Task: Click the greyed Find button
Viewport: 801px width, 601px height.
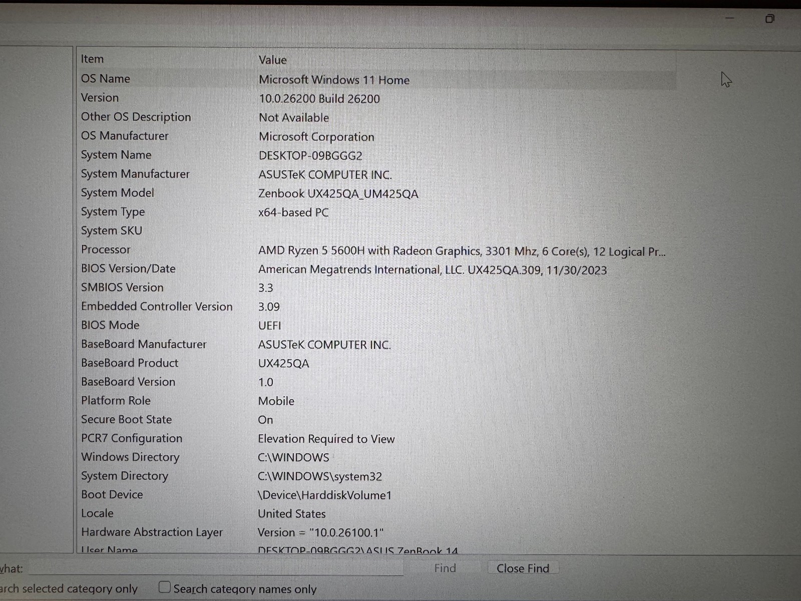Action: coord(445,568)
